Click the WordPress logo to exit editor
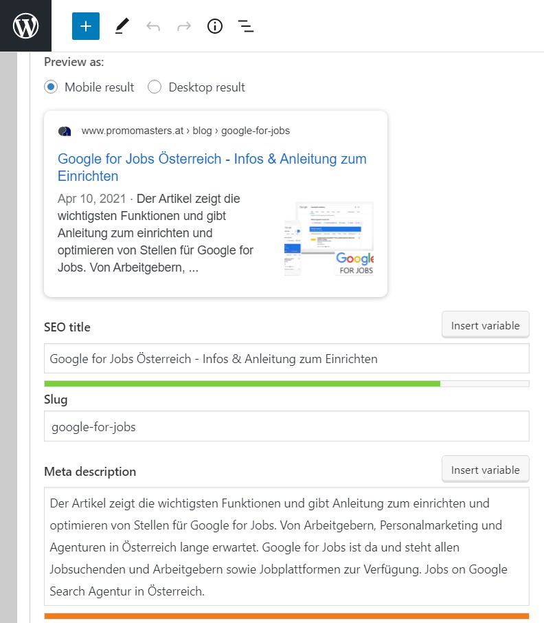Screen dimensions: 544x623 coord(25,26)
